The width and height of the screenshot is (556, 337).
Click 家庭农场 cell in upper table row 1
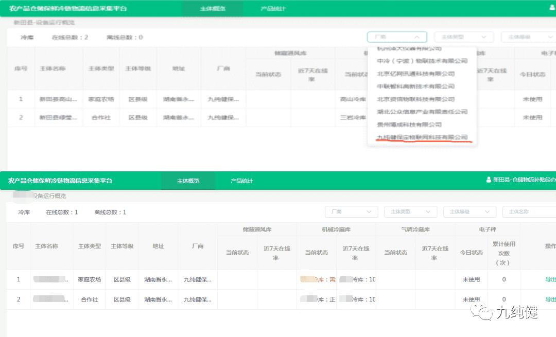[101, 99]
